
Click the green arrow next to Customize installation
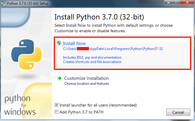pos(59,78)
